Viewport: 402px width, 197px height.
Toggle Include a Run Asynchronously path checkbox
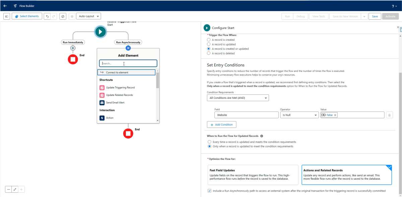[x=209, y=191]
